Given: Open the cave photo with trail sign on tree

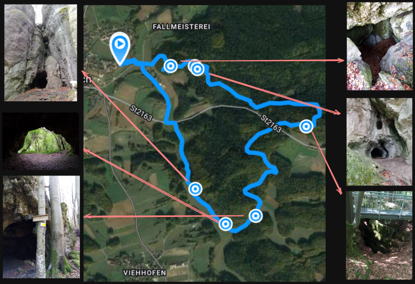Looking at the screenshot, I should 41,227.
